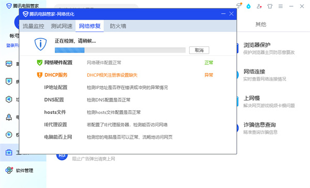Open the umbrella icon in main title bar

[x=239, y=6]
